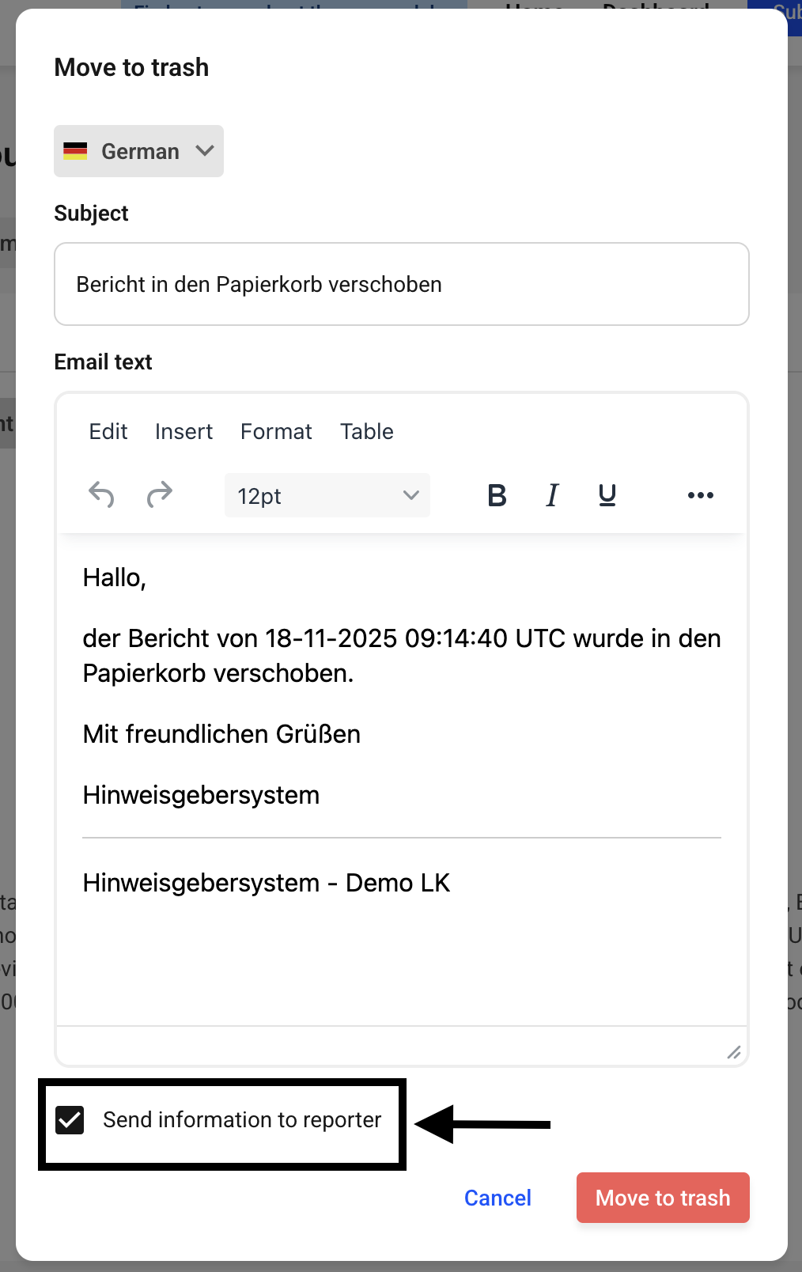The width and height of the screenshot is (802, 1272).
Task: Toggle italic formatting
Action: click(552, 495)
